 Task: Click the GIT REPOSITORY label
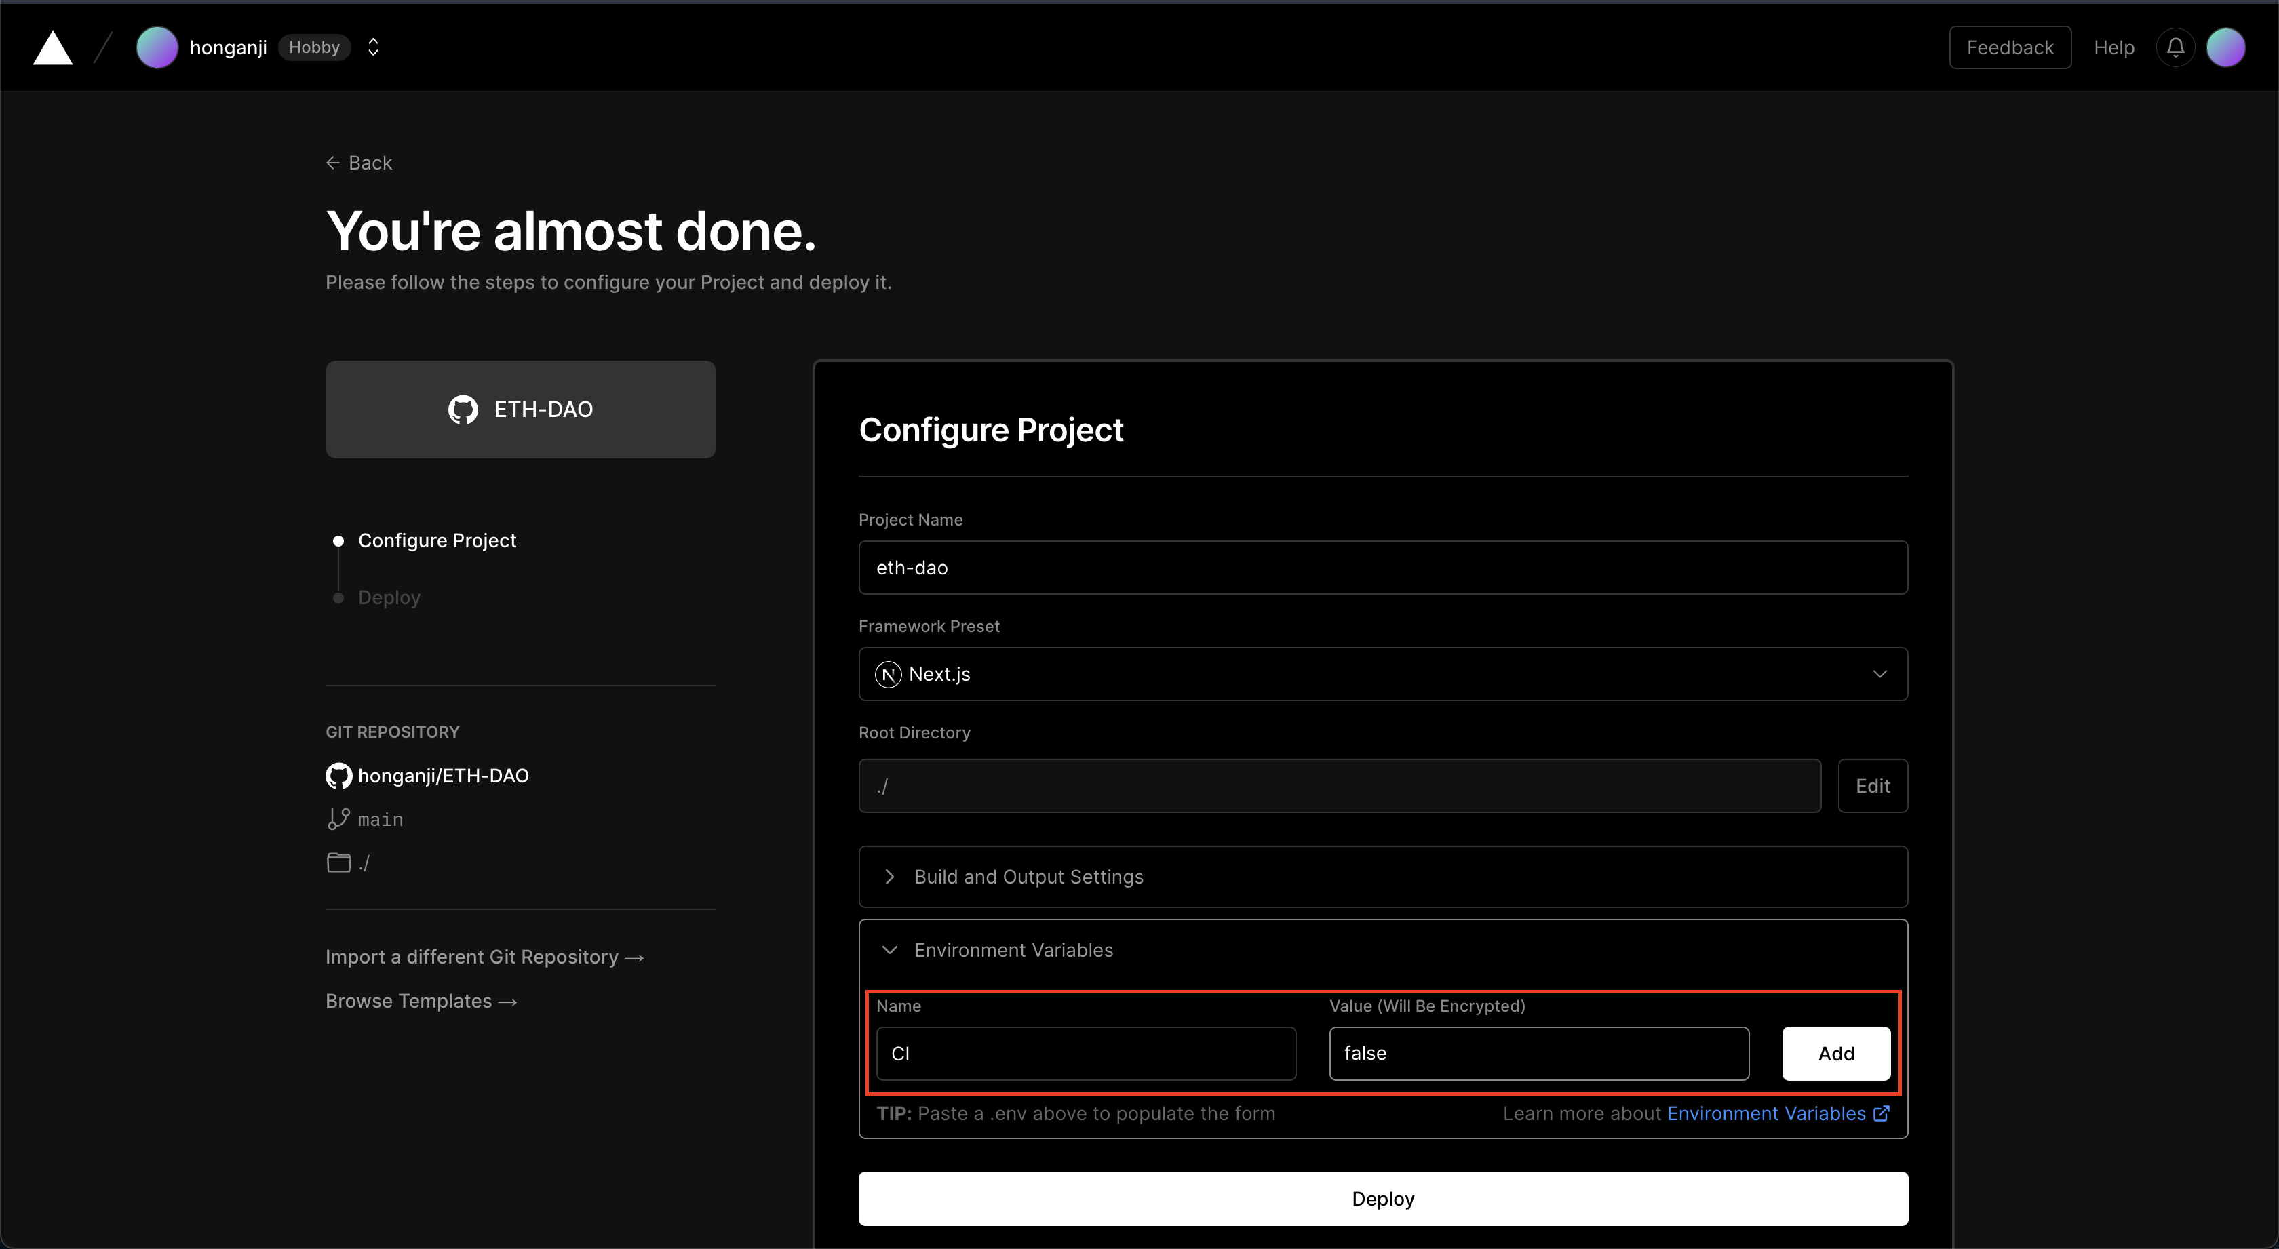click(393, 732)
